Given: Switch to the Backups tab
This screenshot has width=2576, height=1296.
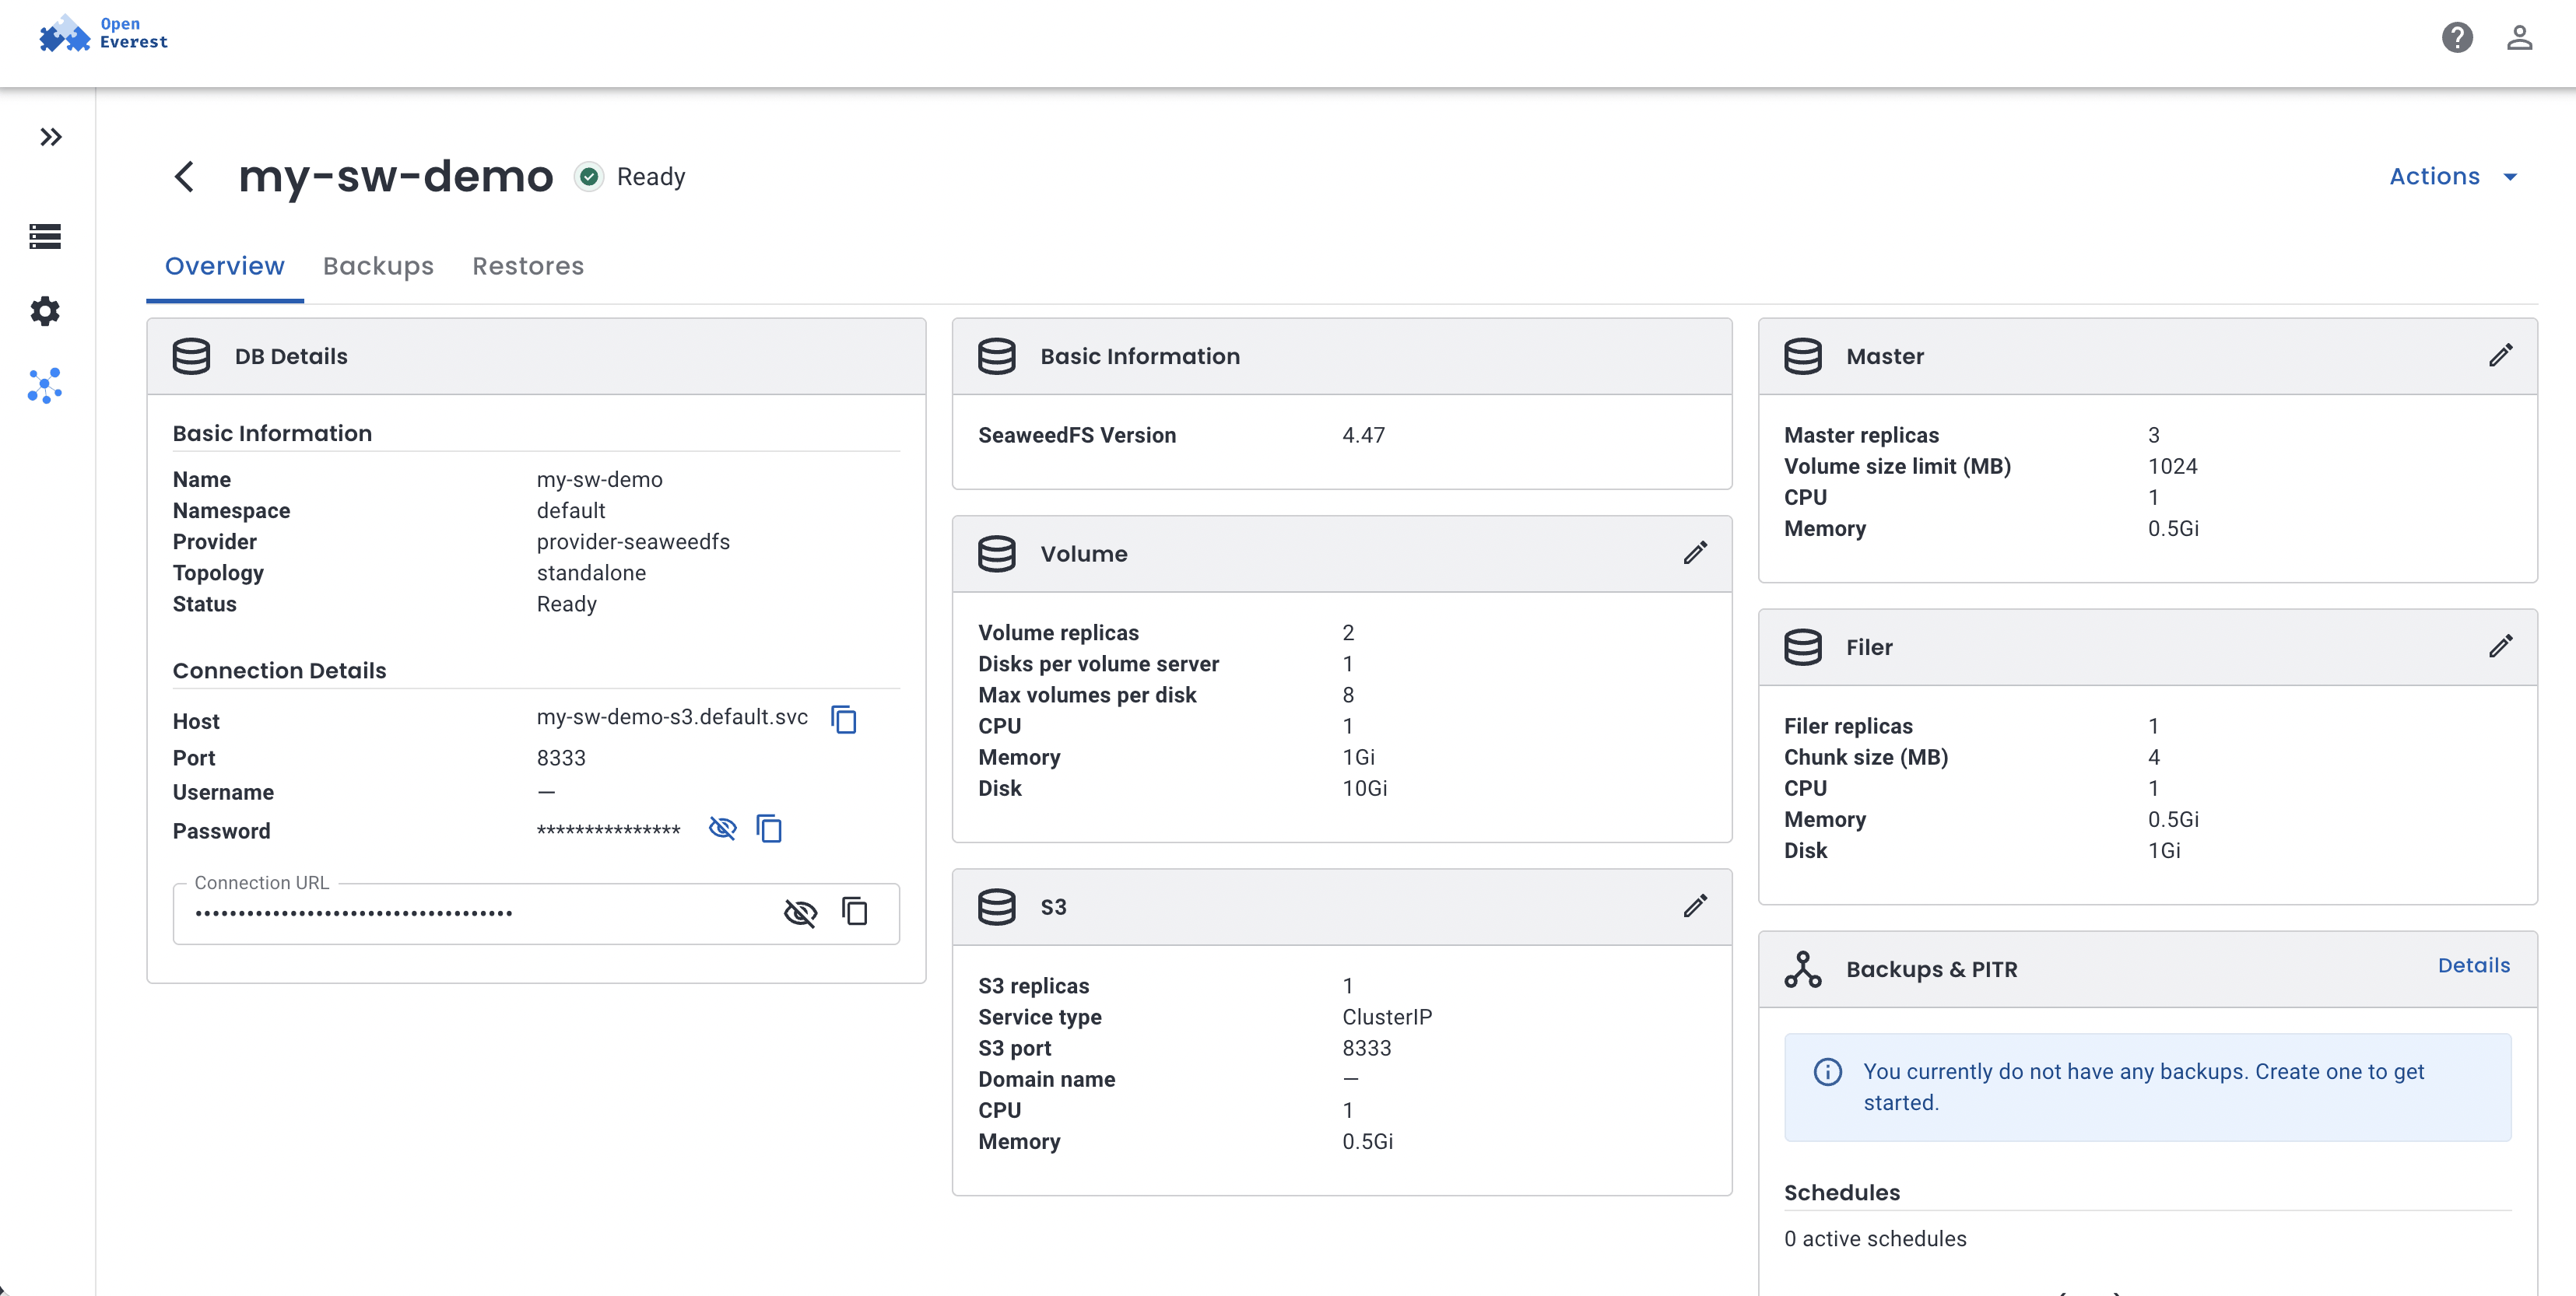Looking at the screenshot, I should click(x=378, y=266).
